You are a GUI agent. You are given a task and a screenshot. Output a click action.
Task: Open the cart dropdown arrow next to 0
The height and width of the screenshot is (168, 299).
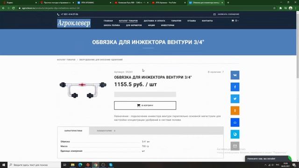[238, 21]
